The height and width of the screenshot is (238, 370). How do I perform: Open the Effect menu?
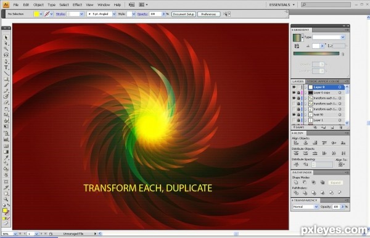point(77,5)
